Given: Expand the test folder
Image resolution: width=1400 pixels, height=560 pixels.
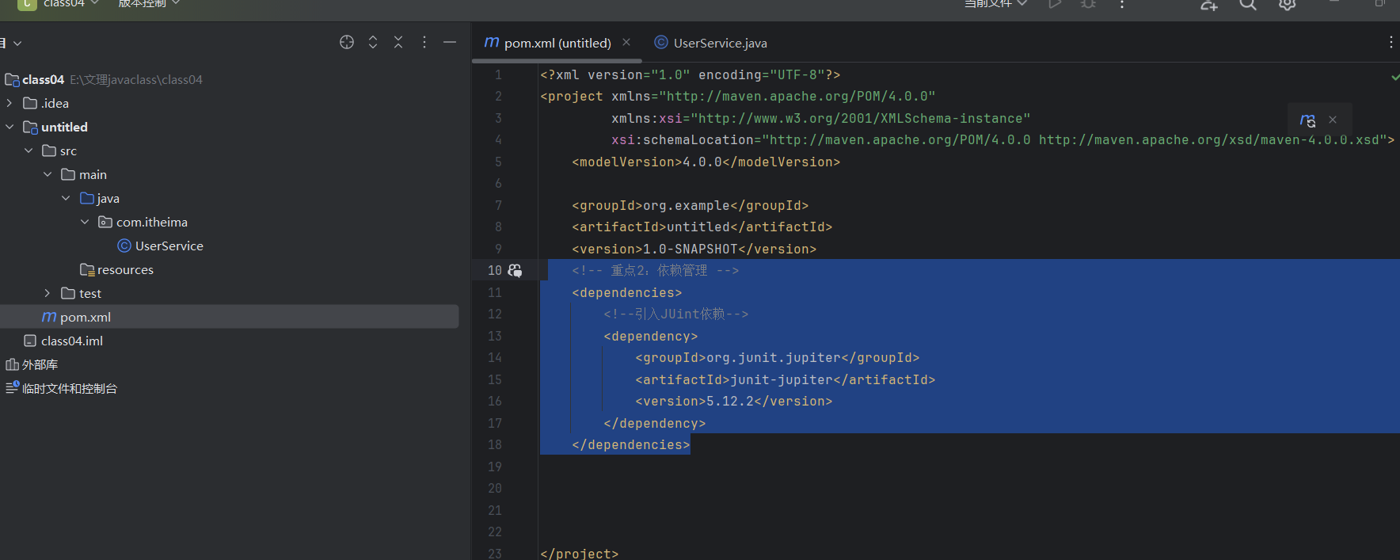Looking at the screenshot, I should point(48,293).
